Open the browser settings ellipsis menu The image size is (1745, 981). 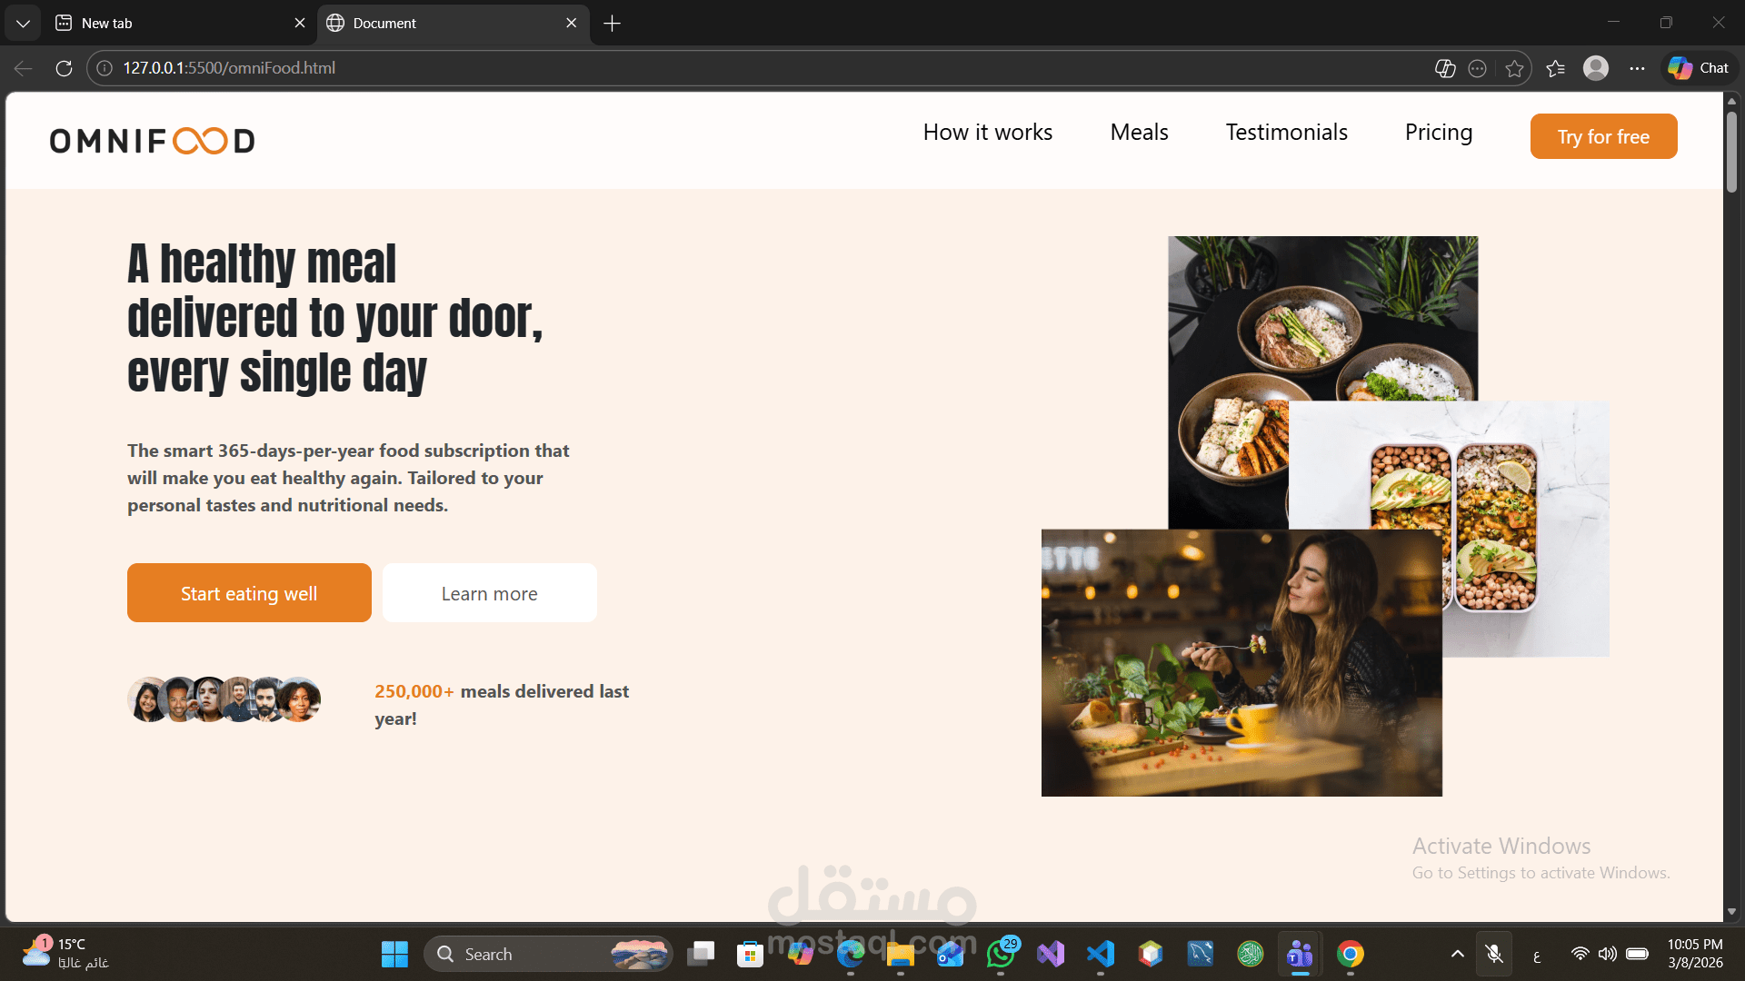click(x=1638, y=67)
